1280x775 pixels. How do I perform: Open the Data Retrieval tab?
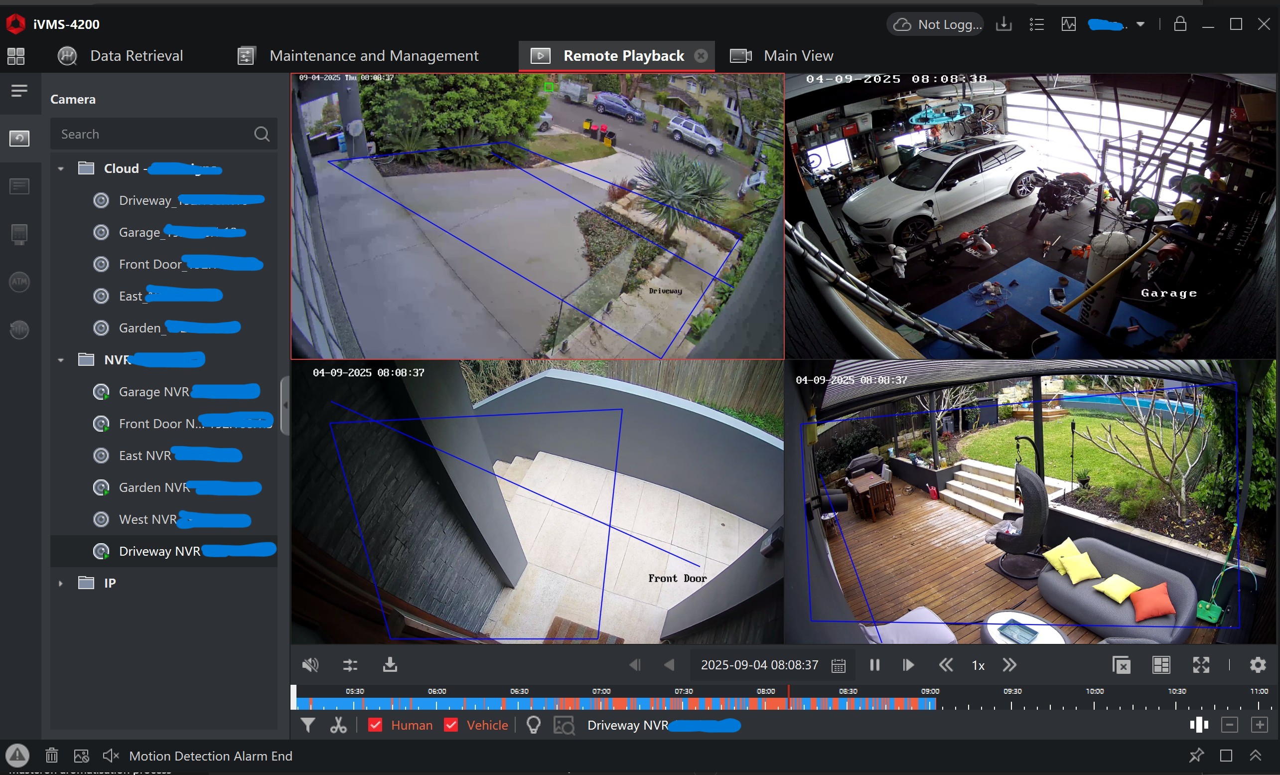tap(136, 56)
